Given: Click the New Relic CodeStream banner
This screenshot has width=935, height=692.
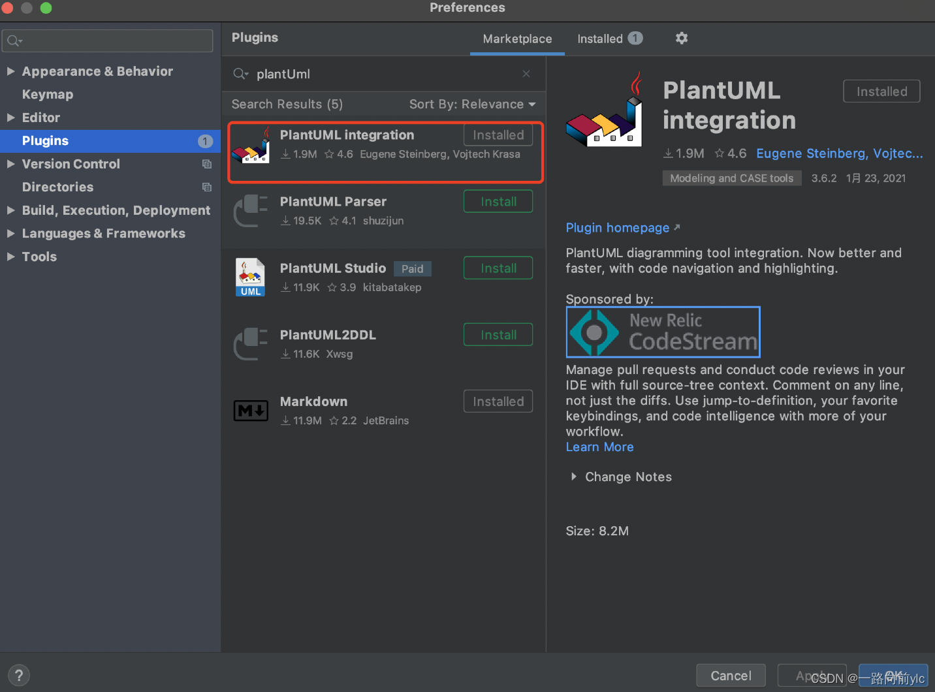Looking at the screenshot, I should pyautogui.click(x=662, y=332).
